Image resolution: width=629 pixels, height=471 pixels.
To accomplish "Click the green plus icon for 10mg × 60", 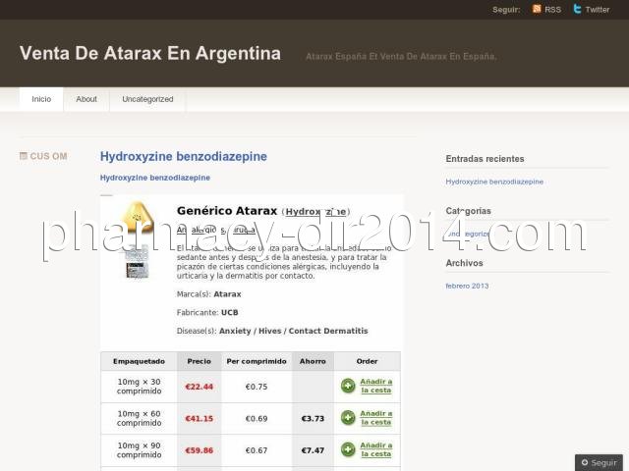I will click(x=348, y=418).
